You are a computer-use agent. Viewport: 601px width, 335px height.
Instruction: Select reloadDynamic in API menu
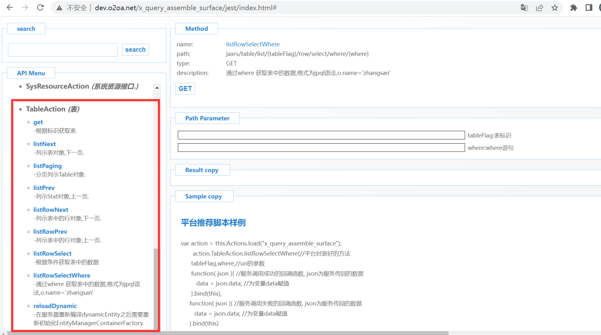(x=55, y=306)
